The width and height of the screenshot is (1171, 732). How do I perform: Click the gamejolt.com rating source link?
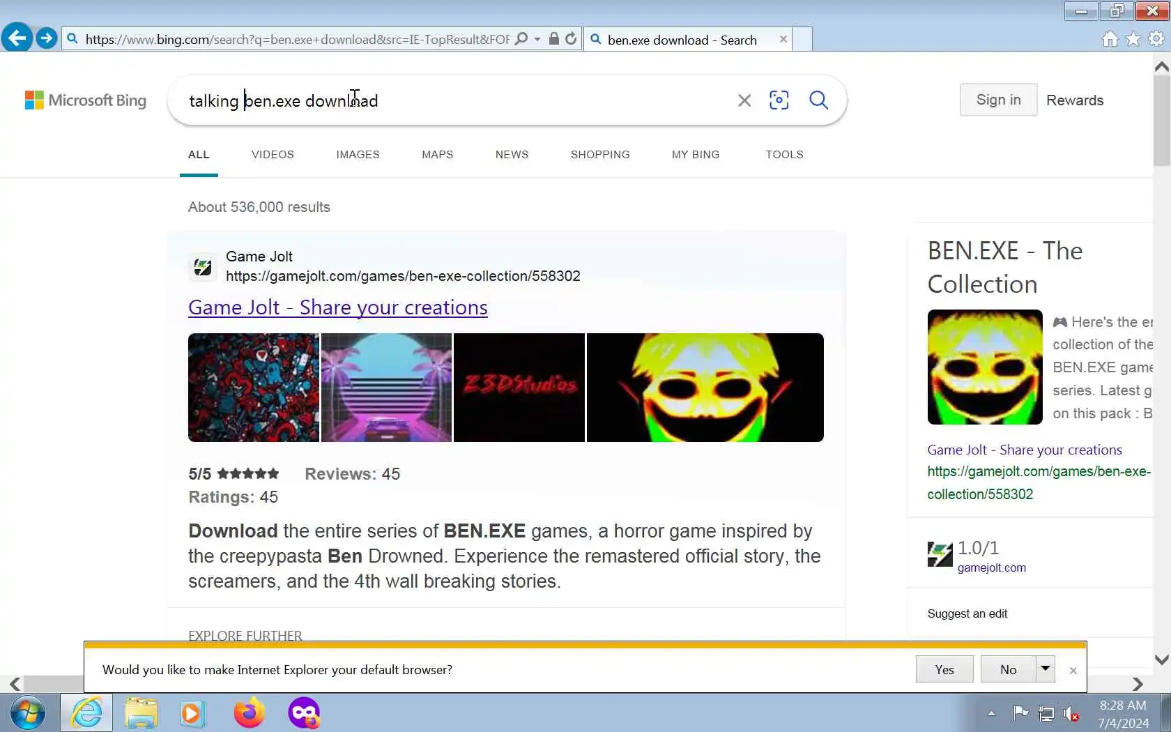(991, 567)
